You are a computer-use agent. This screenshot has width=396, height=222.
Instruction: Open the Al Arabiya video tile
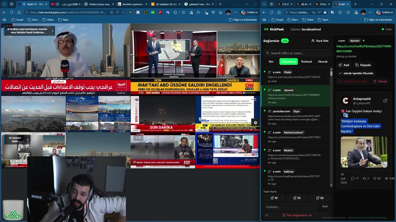click(x=66, y=60)
